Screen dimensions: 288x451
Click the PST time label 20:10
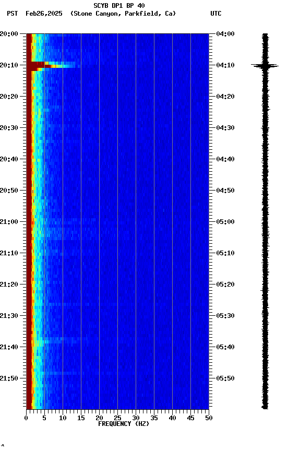coord(9,65)
